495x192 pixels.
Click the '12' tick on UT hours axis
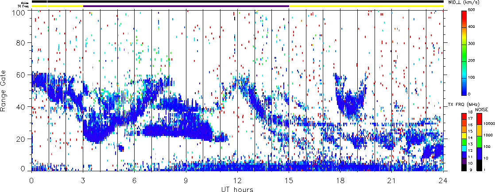(x=237, y=181)
